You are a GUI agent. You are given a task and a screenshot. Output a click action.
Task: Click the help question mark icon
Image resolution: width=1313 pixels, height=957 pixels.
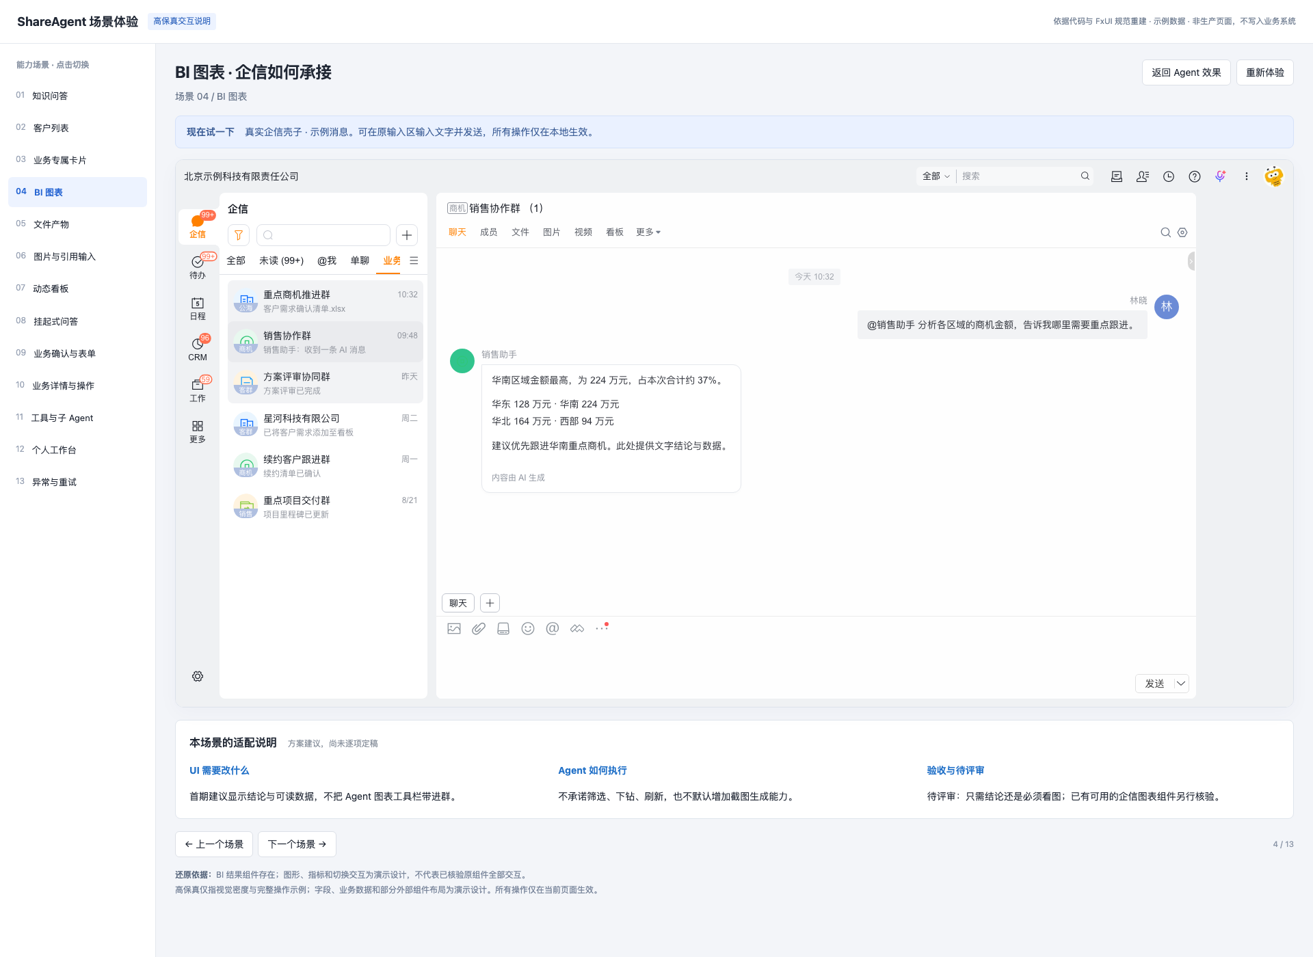(x=1195, y=176)
